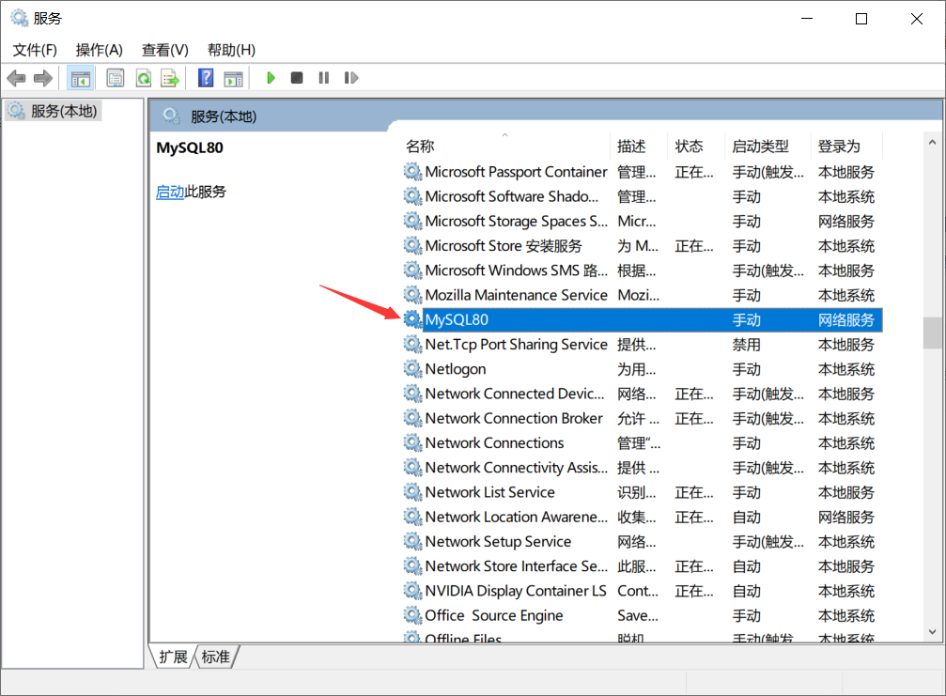
Task: Switch to the 标准 tab
Action: pyautogui.click(x=215, y=657)
